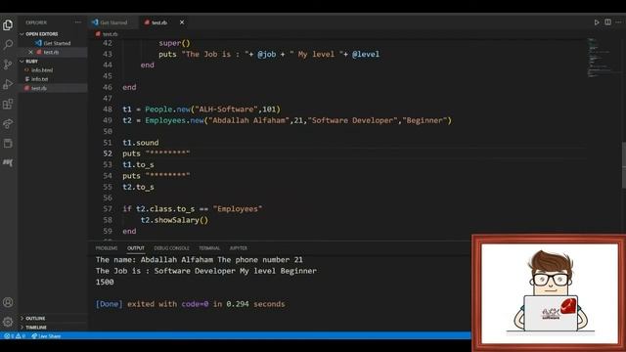Open the Live Share activity bar icon

(8, 123)
